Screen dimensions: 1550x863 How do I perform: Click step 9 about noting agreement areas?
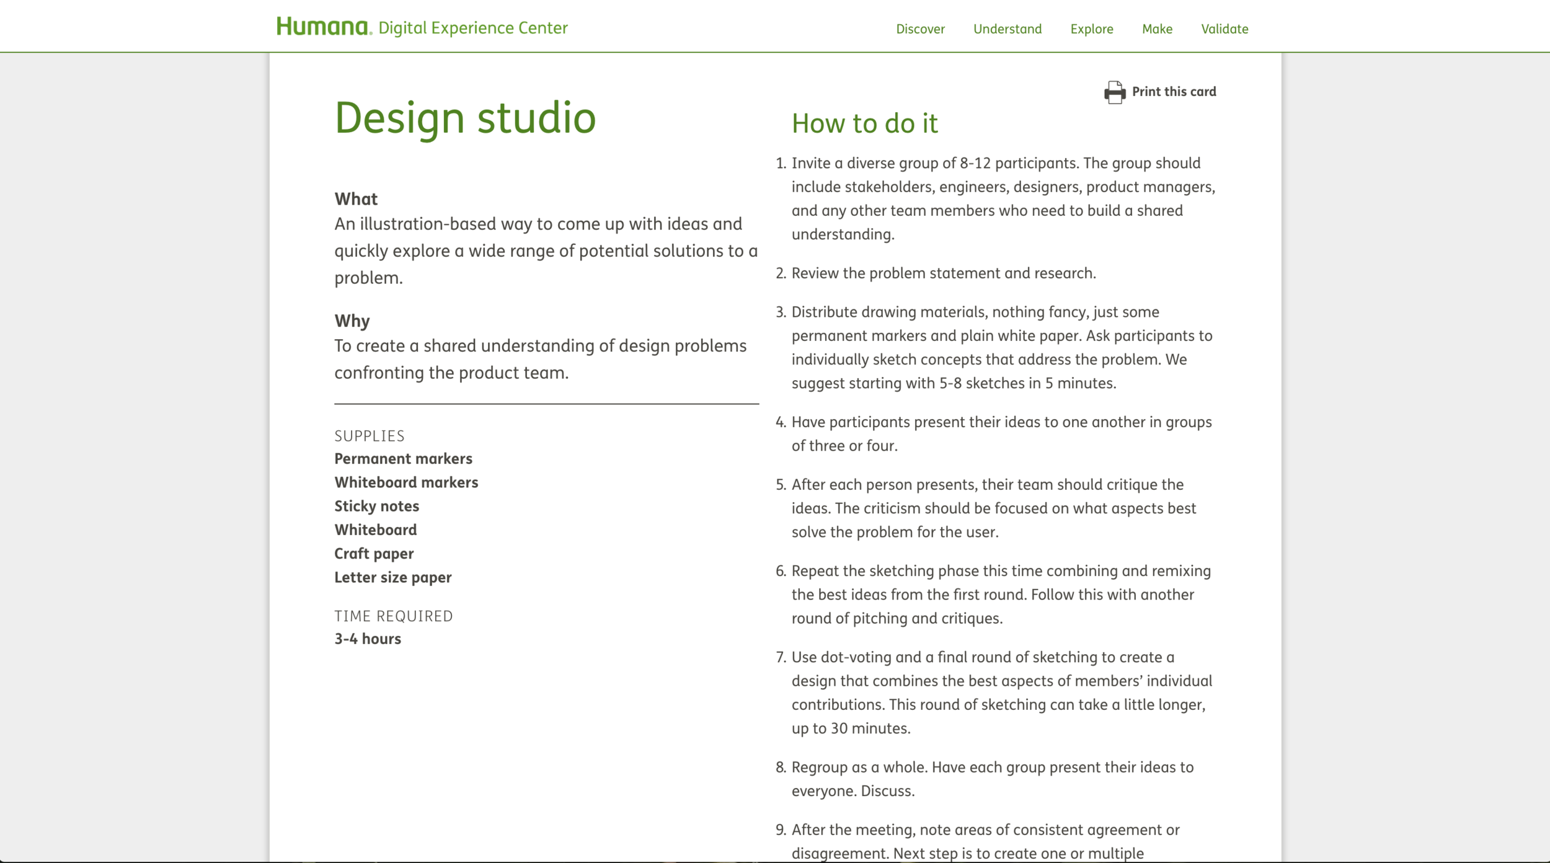coord(978,841)
